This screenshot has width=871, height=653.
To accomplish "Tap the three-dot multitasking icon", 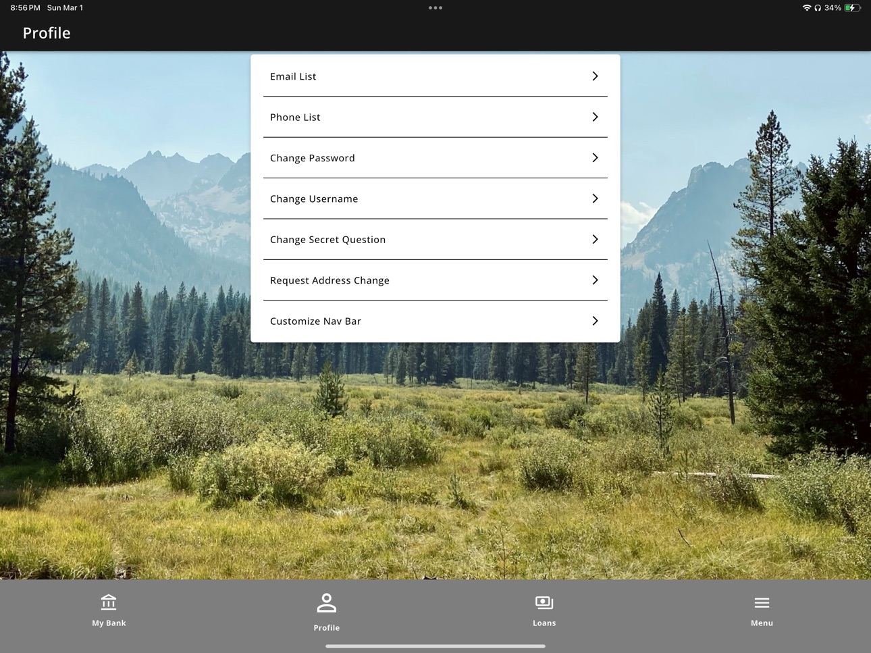I will pyautogui.click(x=435, y=8).
